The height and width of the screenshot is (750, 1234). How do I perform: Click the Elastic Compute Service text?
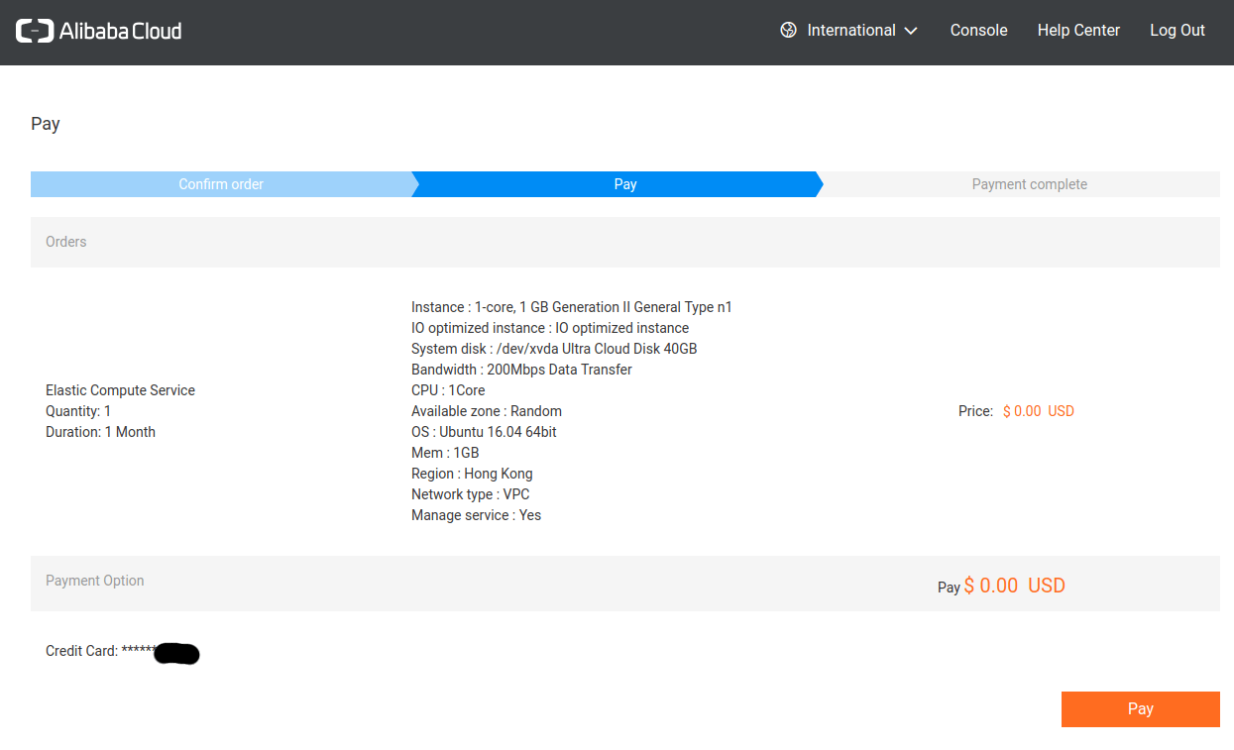(x=120, y=390)
